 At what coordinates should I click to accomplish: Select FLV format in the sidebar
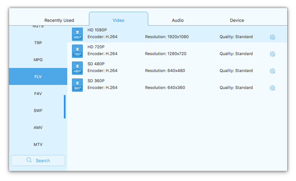(x=38, y=76)
